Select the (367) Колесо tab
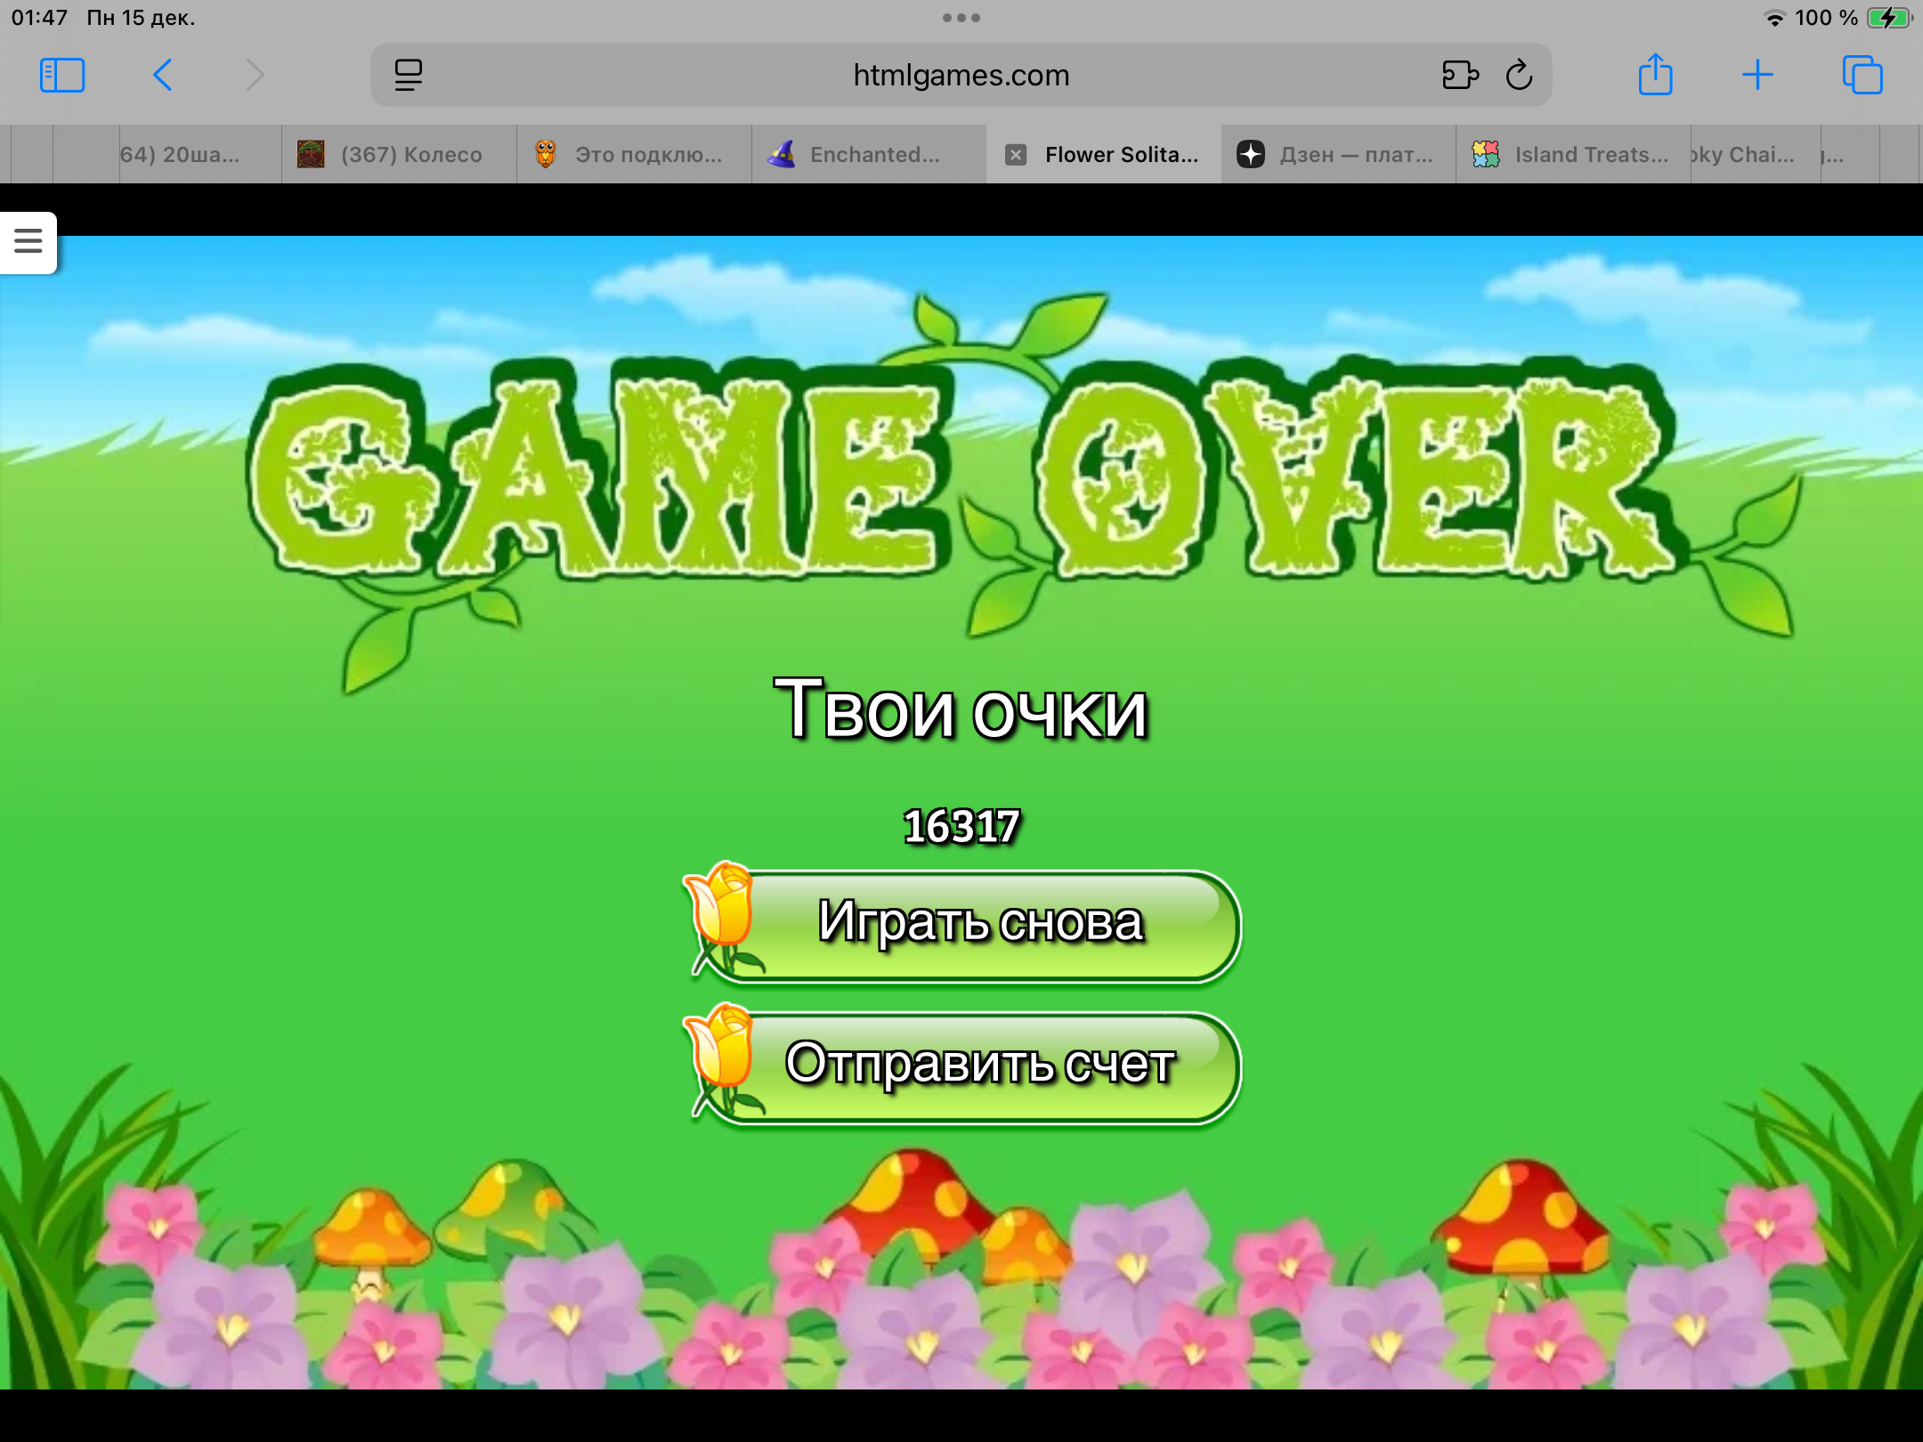Image resolution: width=1923 pixels, height=1442 pixels. (x=410, y=155)
